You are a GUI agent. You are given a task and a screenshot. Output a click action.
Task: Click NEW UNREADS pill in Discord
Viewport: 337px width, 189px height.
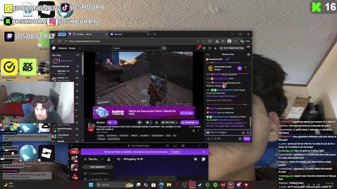(97, 167)
